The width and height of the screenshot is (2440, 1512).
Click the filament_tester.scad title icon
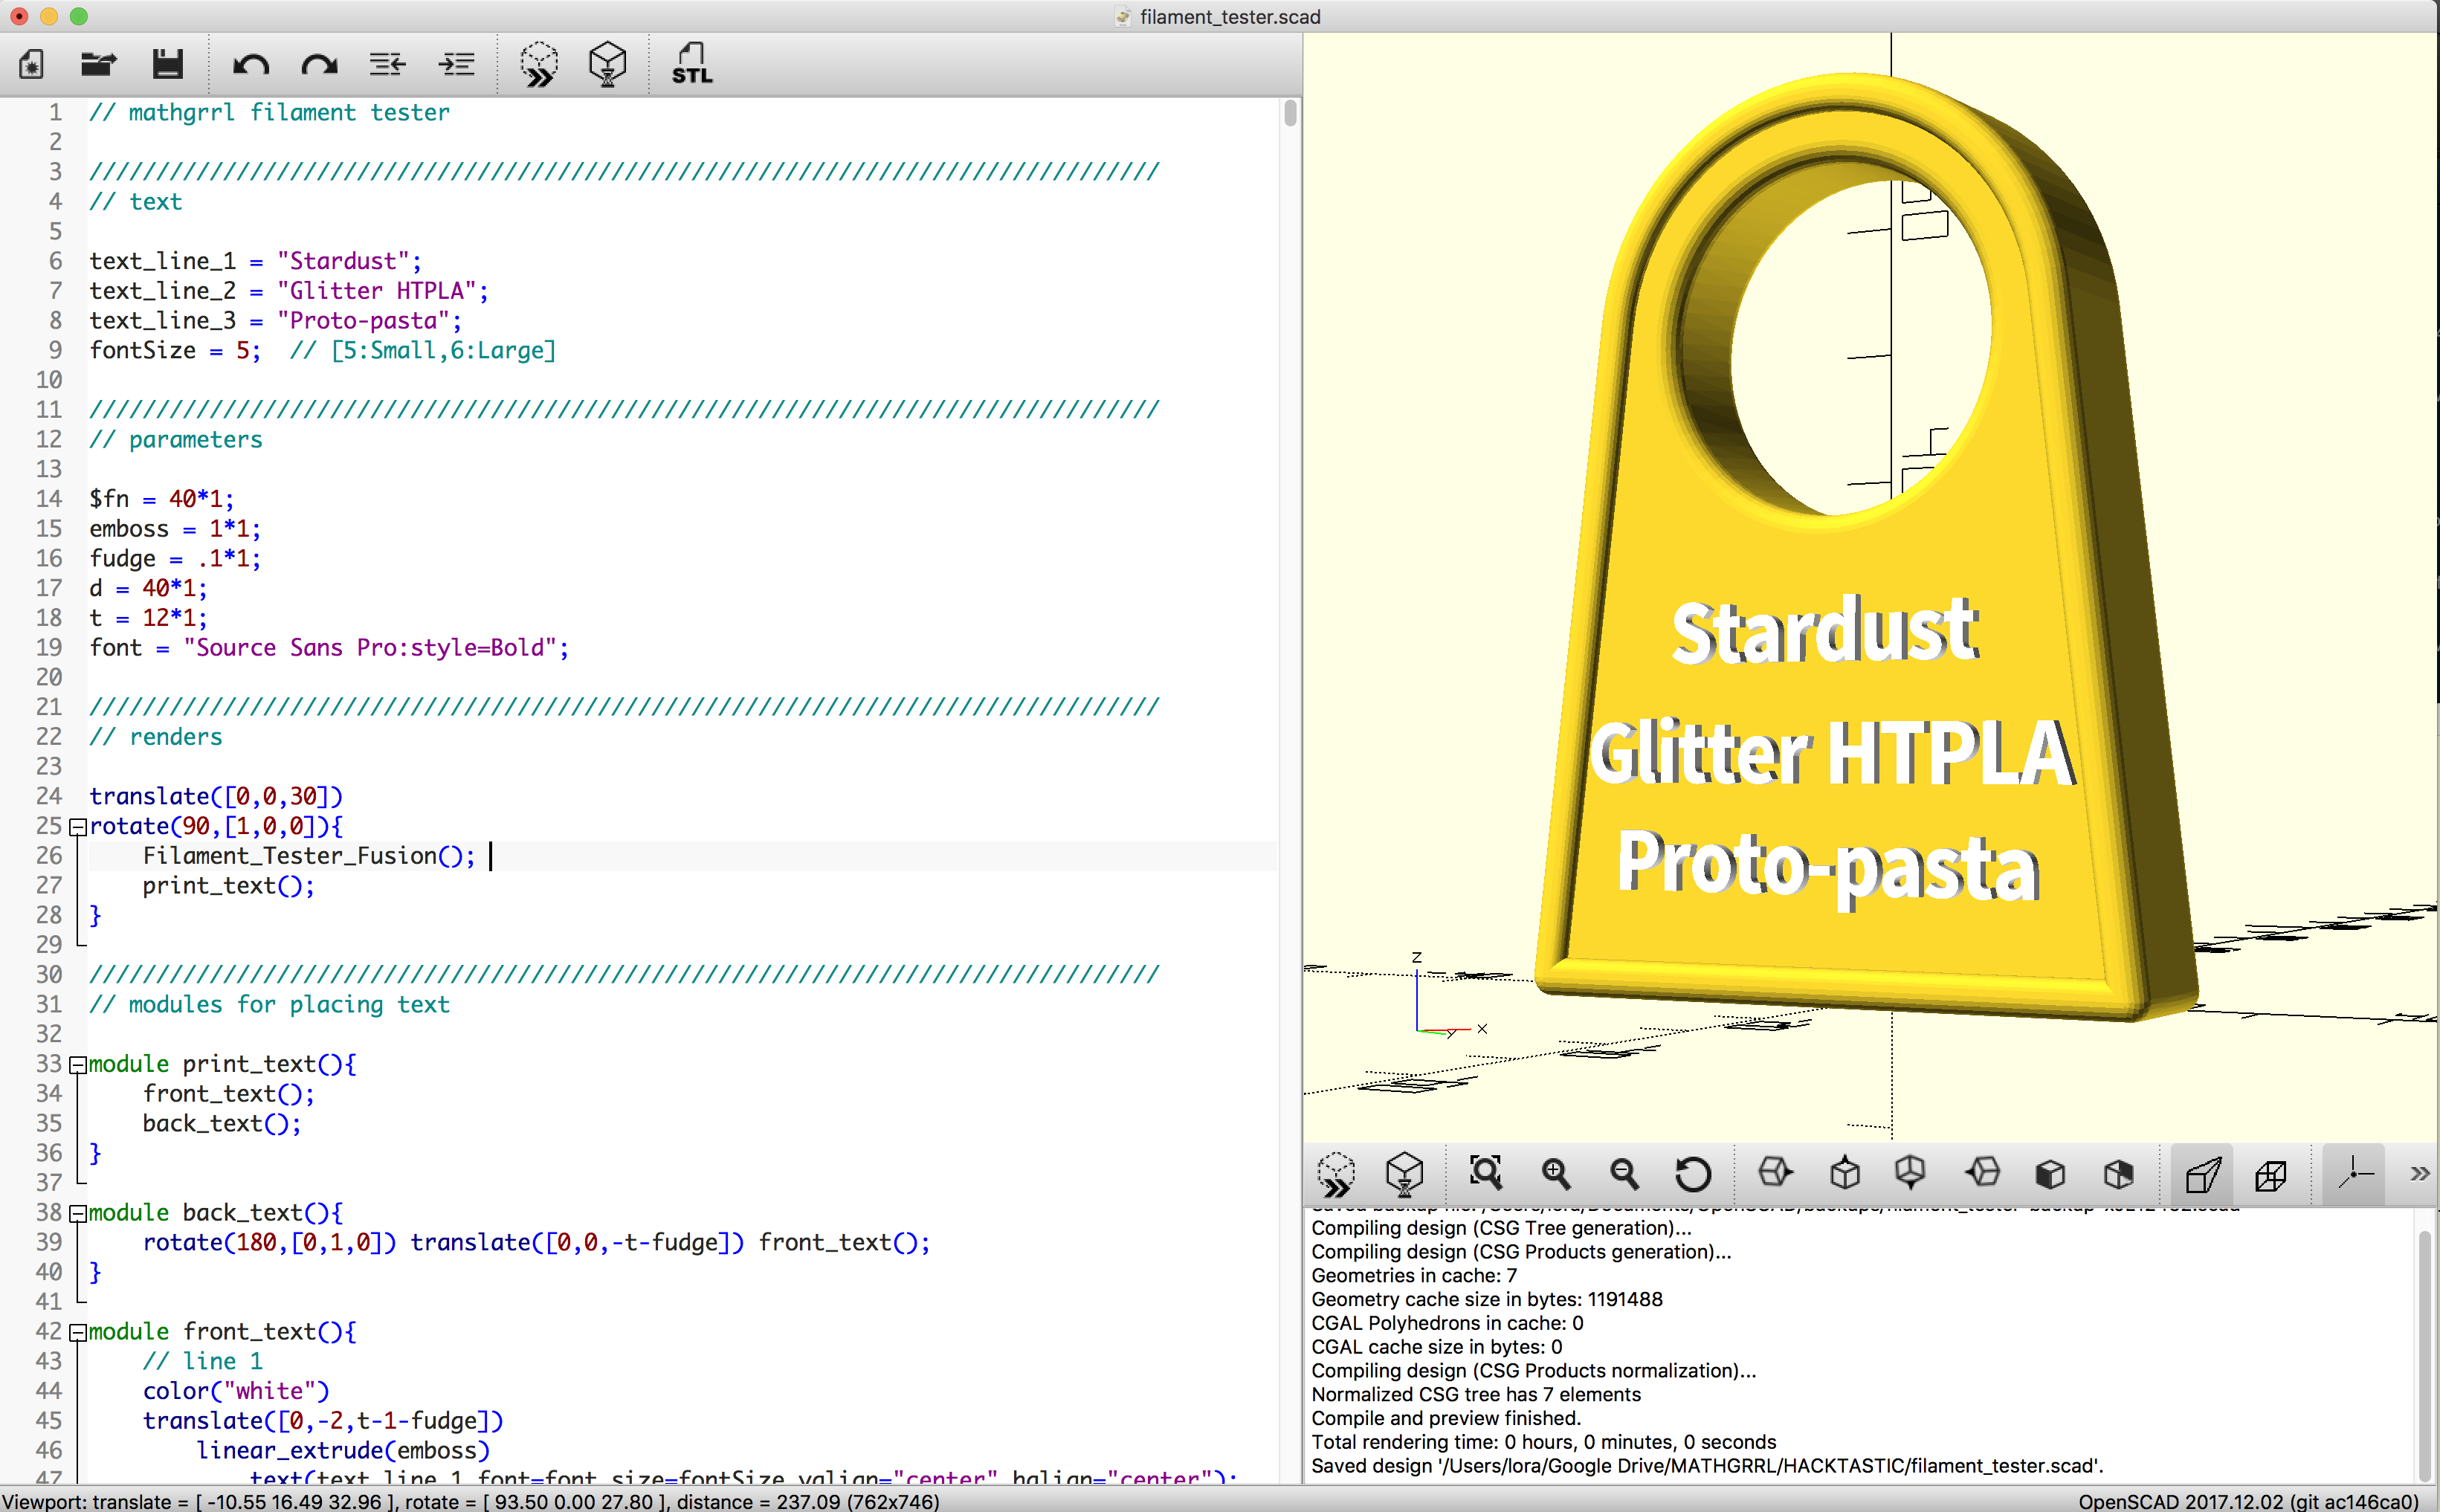[x=1122, y=17]
